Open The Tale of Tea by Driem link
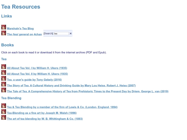Viewport: 187px width, 140px height. pyautogui.click(x=88, y=91)
